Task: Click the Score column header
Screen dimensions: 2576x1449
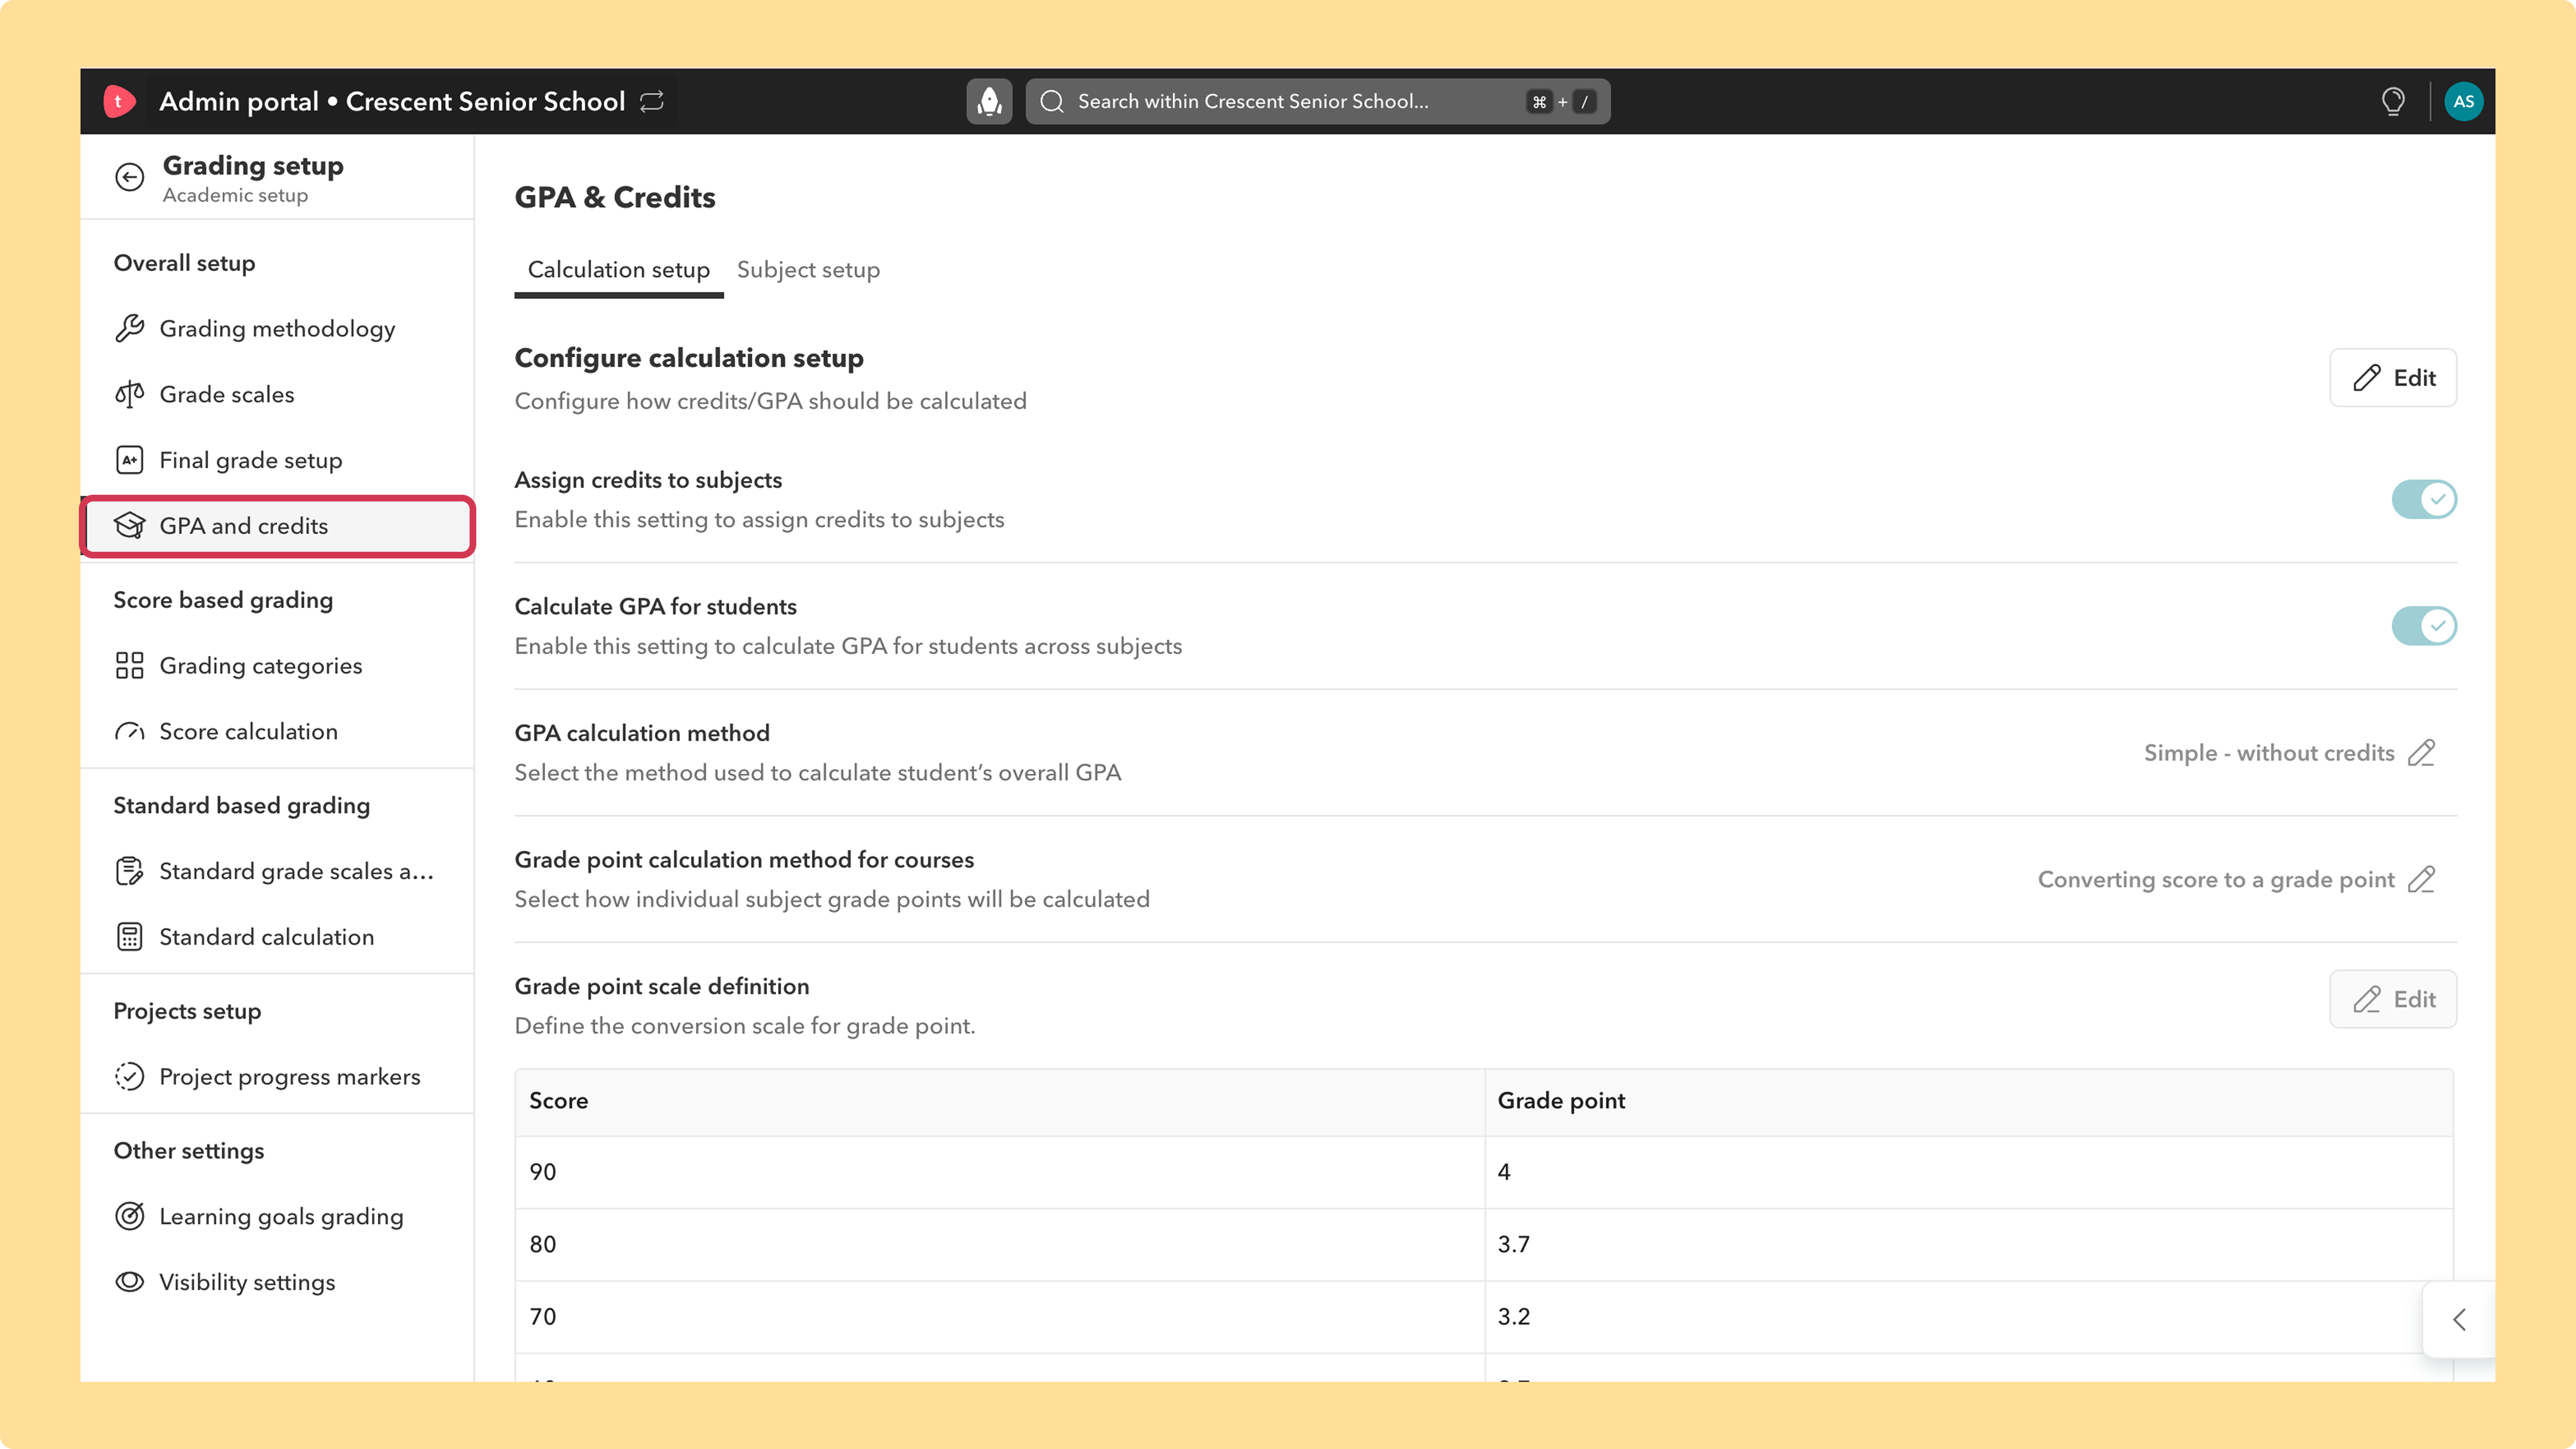Action: pyautogui.click(x=999, y=1101)
